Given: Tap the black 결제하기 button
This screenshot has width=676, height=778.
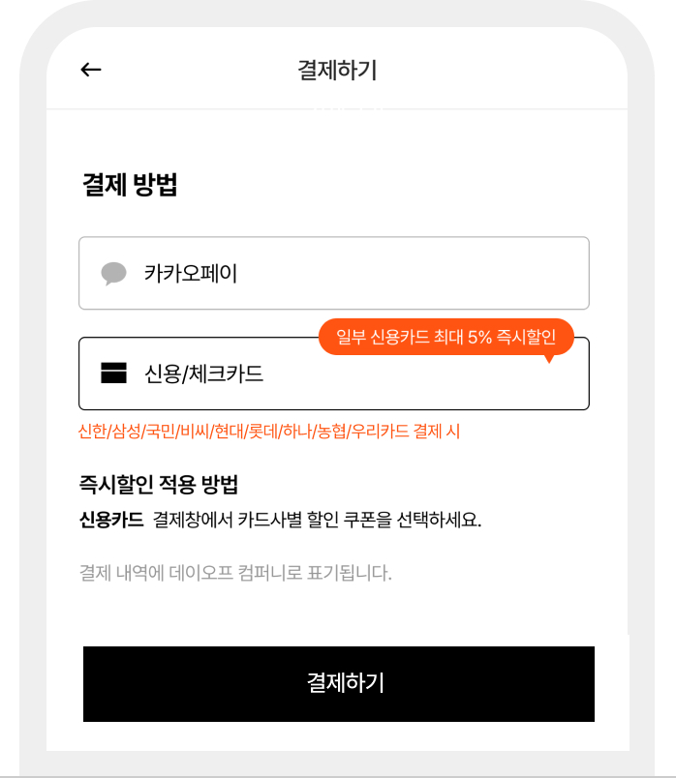Looking at the screenshot, I should click(339, 684).
